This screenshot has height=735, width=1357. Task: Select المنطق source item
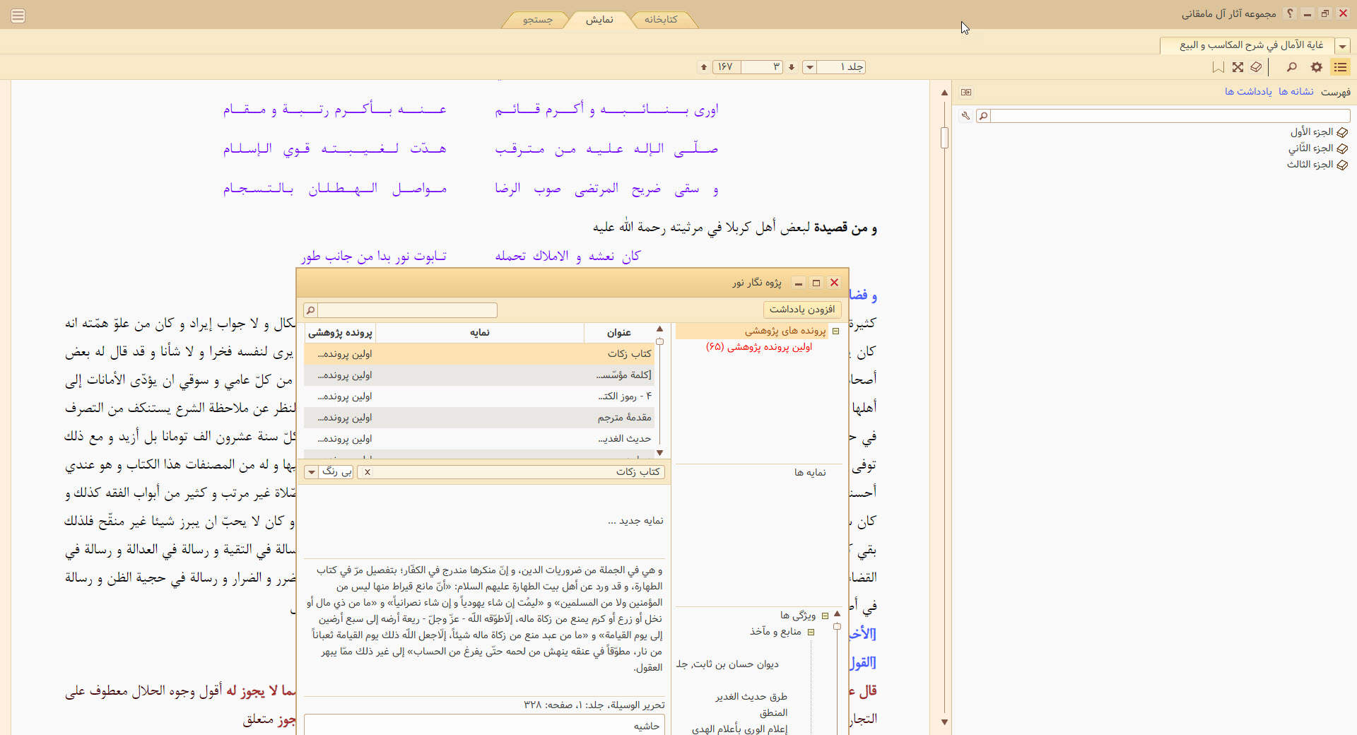point(773,713)
